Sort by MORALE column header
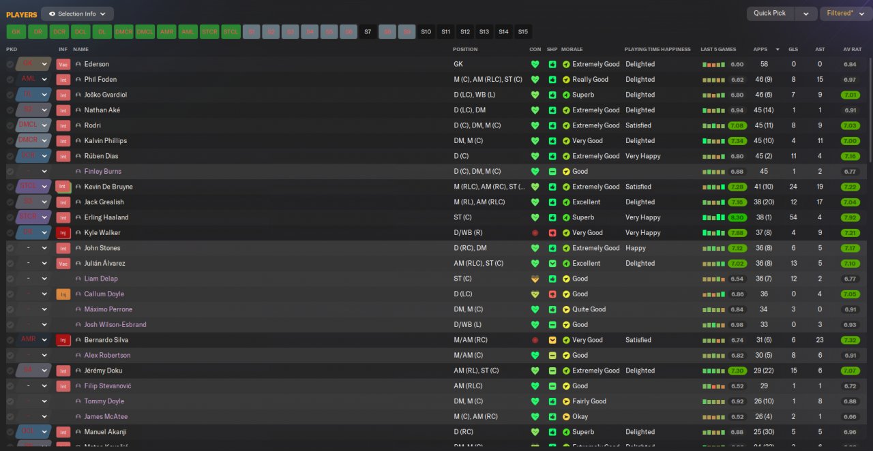 click(572, 49)
